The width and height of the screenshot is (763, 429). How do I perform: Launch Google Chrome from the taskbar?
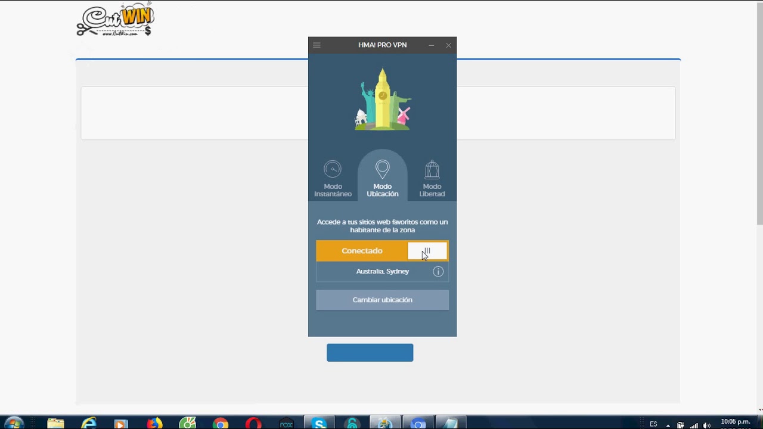tap(221, 424)
